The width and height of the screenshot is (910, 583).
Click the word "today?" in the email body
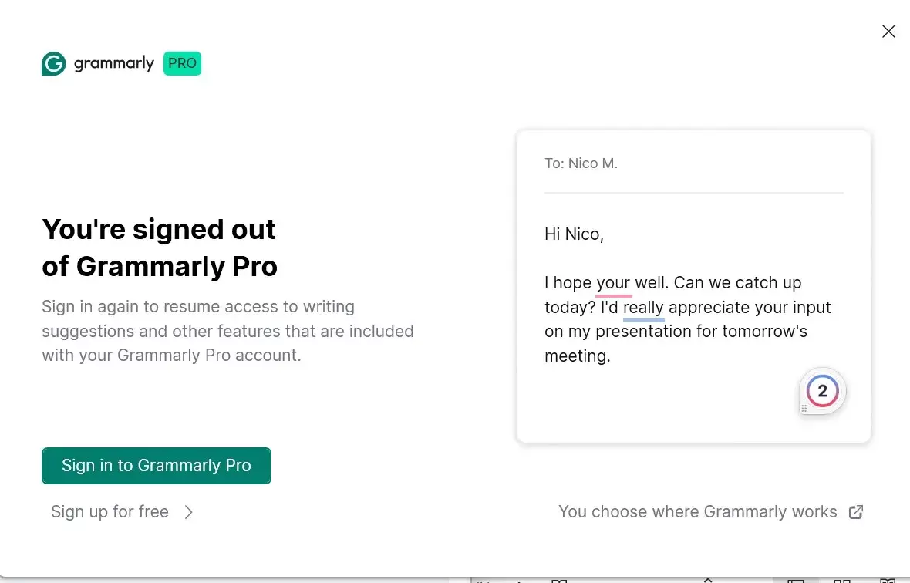point(570,308)
